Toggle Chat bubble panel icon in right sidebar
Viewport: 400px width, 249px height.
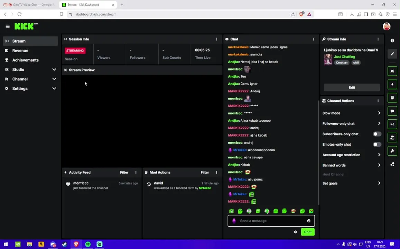click(x=392, y=111)
